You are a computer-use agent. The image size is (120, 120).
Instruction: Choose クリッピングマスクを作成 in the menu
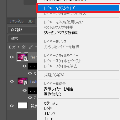(60, 33)
